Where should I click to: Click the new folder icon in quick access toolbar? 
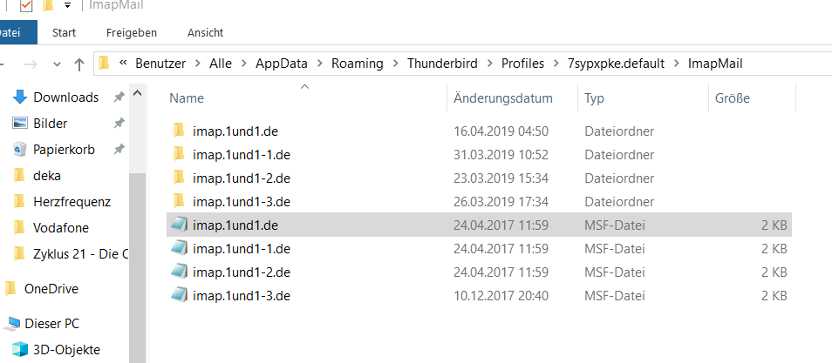[48, 6]
